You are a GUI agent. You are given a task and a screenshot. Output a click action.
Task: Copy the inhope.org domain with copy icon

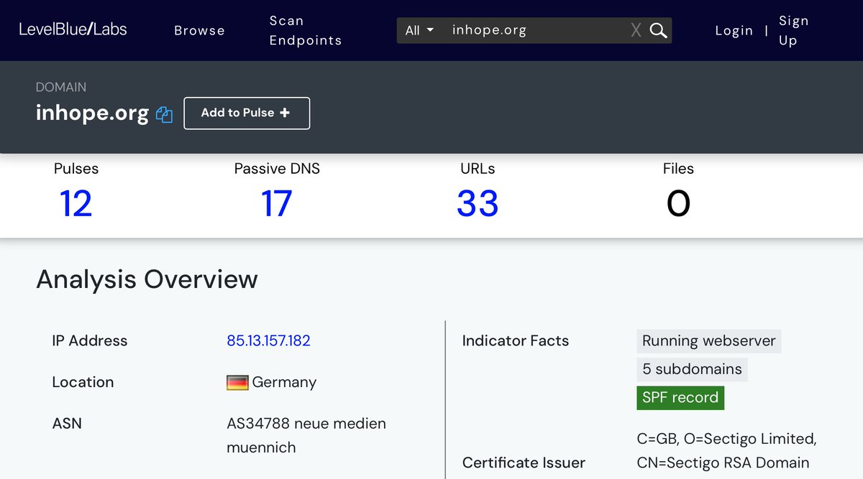pos(164,114)
